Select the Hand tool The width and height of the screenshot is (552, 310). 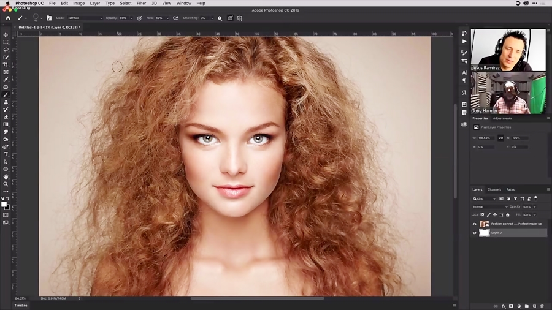click(x=6, y=176)
